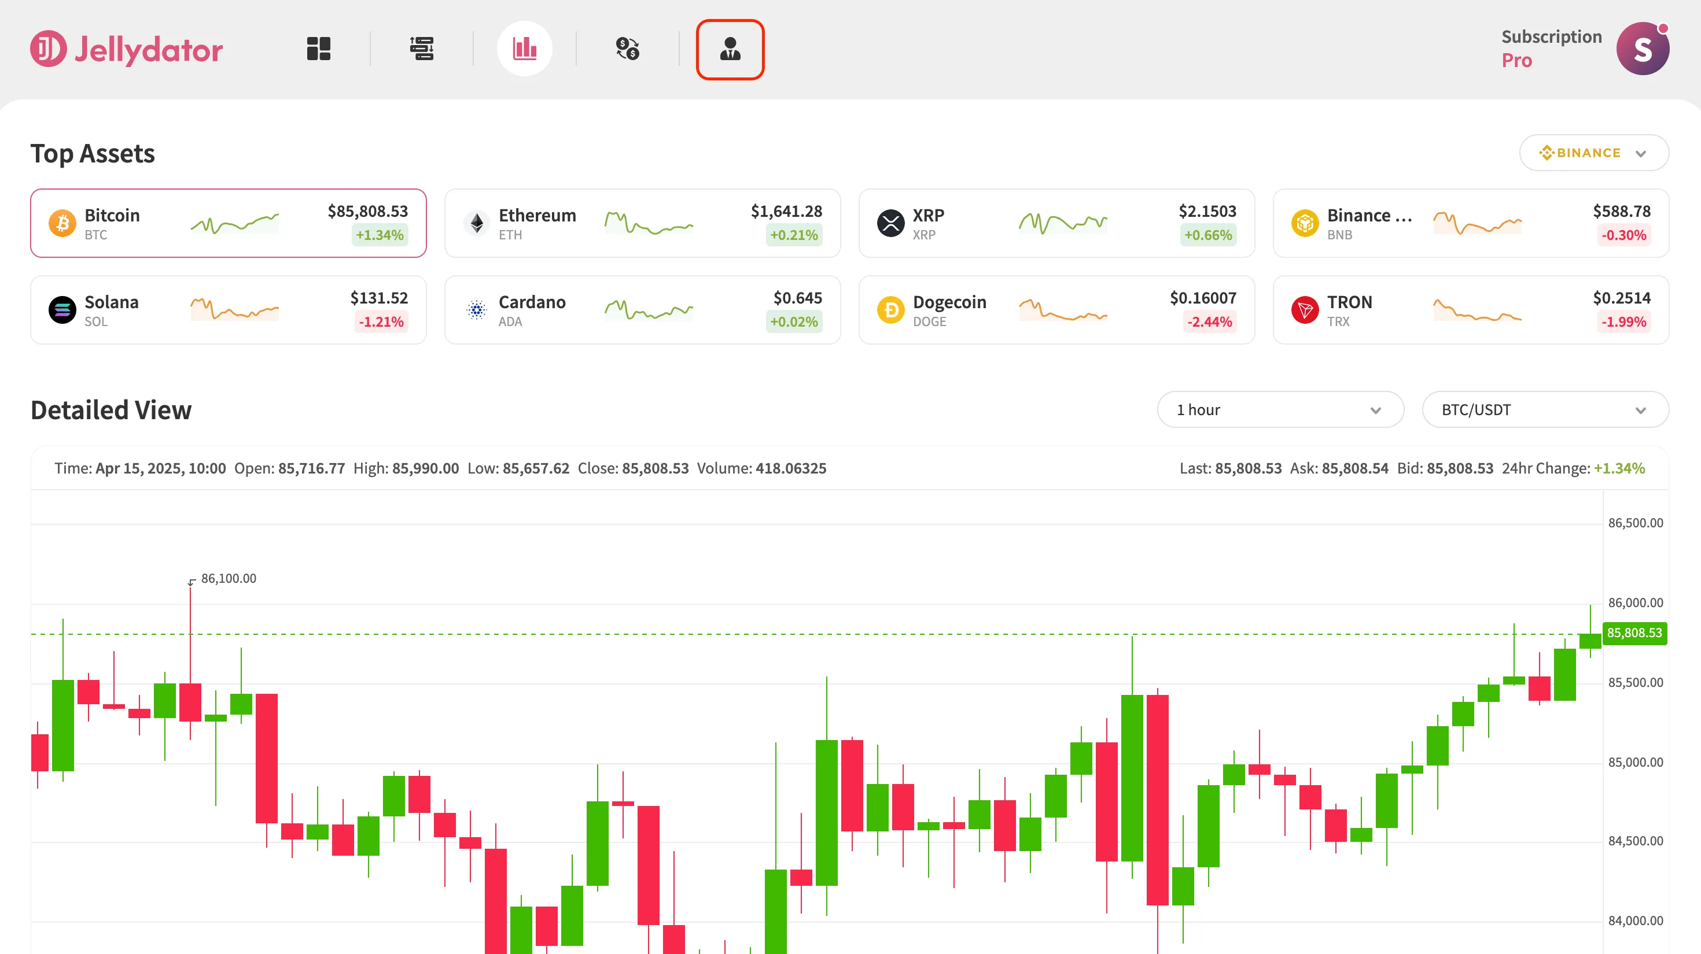
Task: Click the -1.21% Solana change badge
Action: (x=380, y=322)
